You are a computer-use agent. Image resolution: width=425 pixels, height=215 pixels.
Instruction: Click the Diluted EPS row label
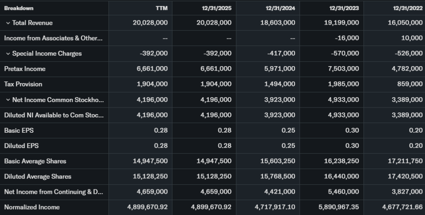(22, 146)
